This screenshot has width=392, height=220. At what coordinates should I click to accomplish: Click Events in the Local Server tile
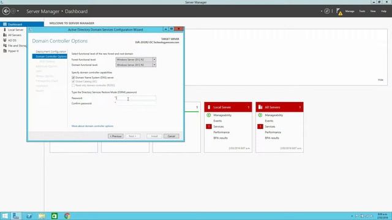[x=217, y=121]
